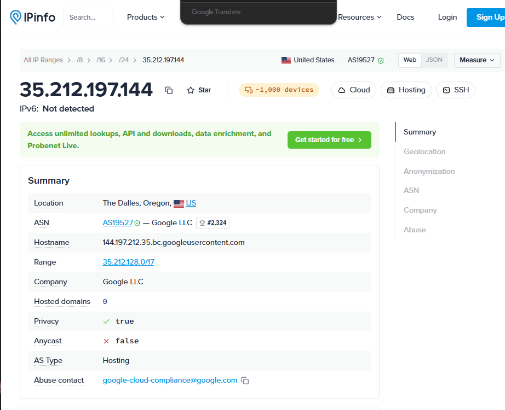Go to All IP Ranges breadcrumb
The width and height of the screenshot is (505, 410).
pyautogui.click(x=43, y=60)
